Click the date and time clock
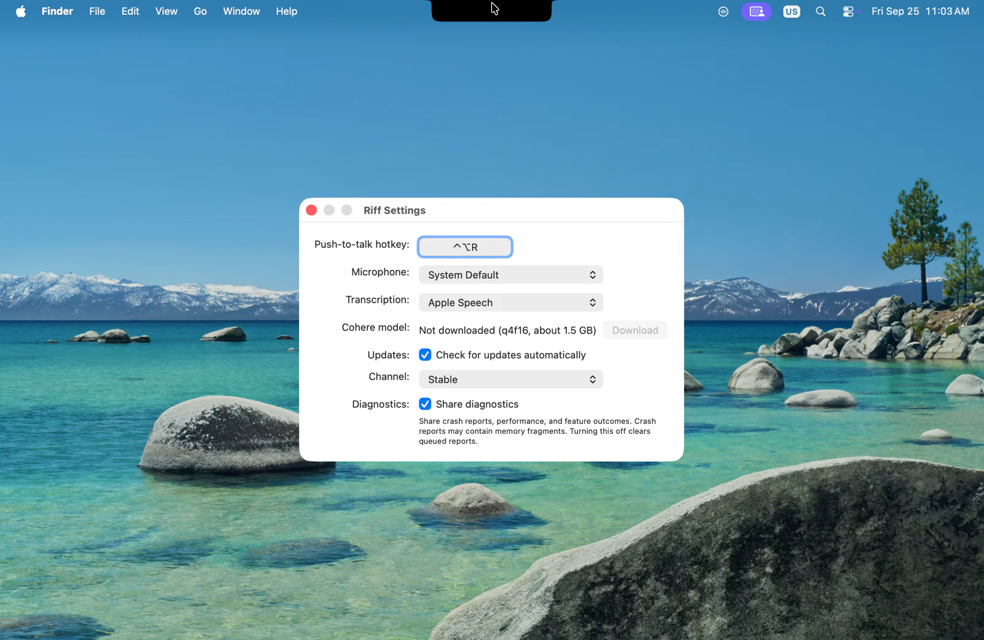Screen dimensions: 984x640 (x=920, y=11)
